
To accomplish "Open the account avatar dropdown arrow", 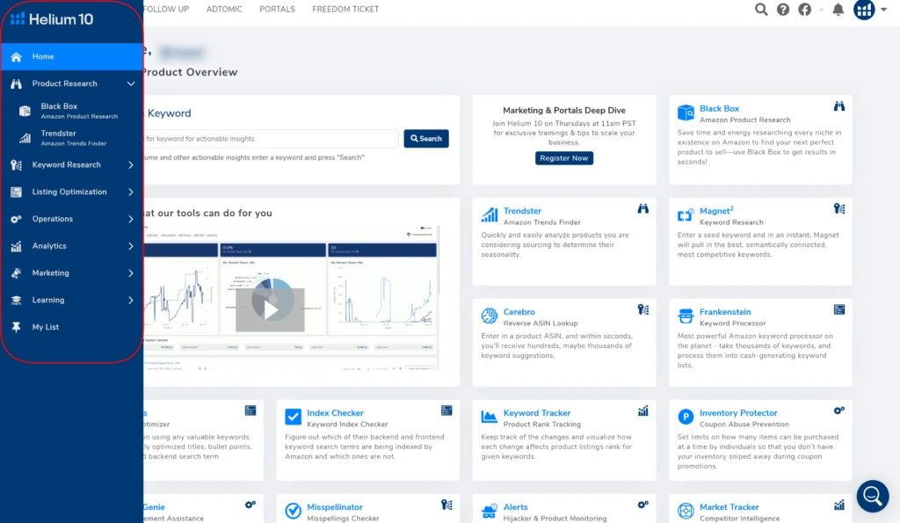I will click(884, 9).
